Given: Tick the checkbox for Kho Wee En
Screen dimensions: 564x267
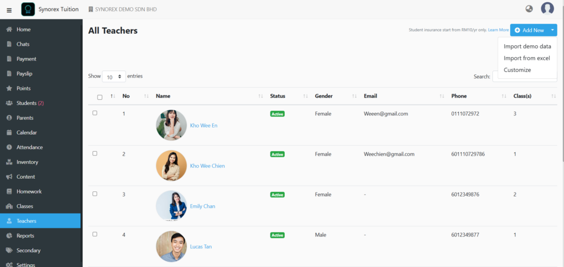Looking at the screenshot, I should tap(95, 113).
